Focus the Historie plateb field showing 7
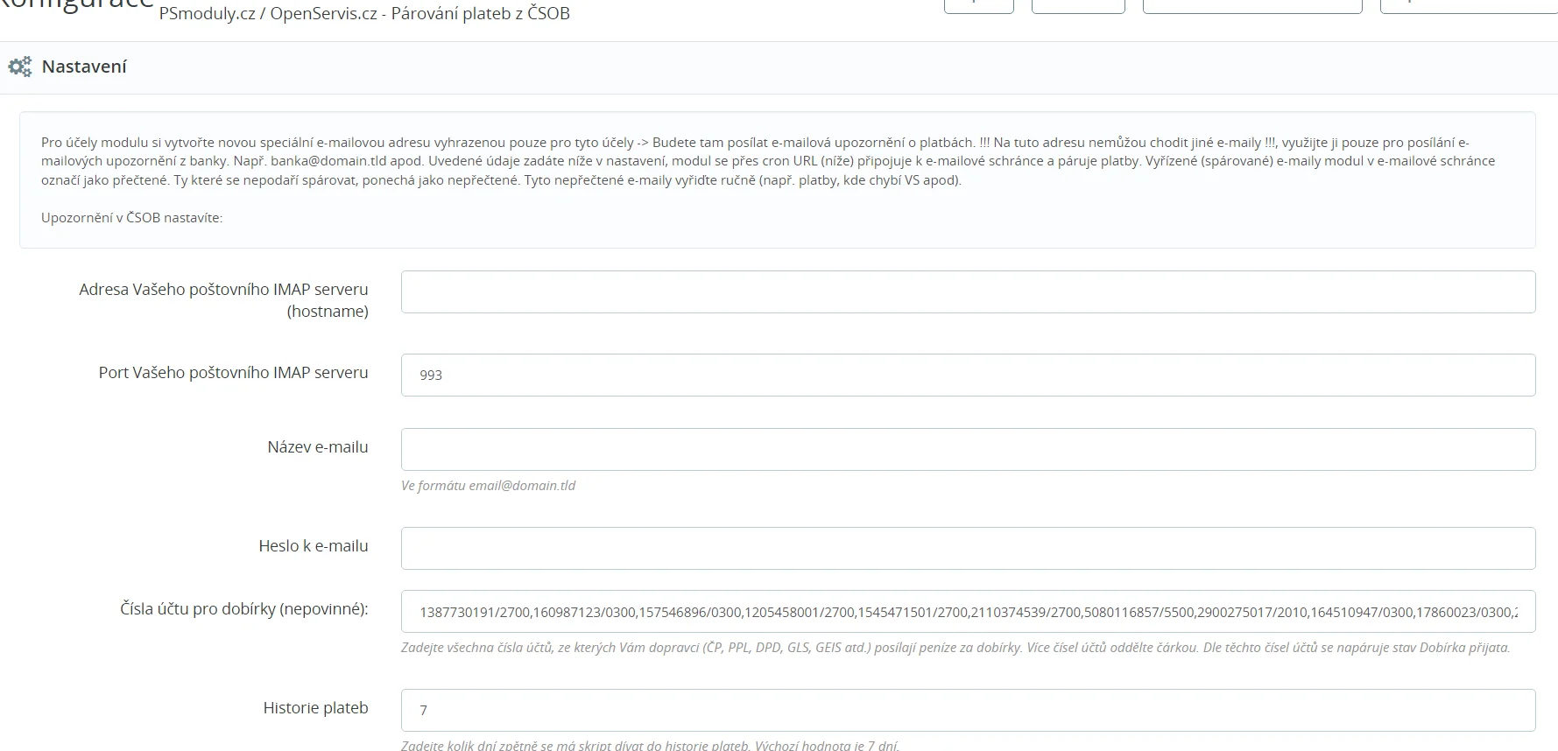This screenshot has height=751, width=1558. (968, 710)
